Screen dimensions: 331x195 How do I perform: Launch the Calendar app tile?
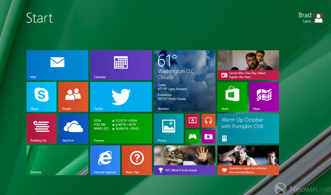(121, 65)
